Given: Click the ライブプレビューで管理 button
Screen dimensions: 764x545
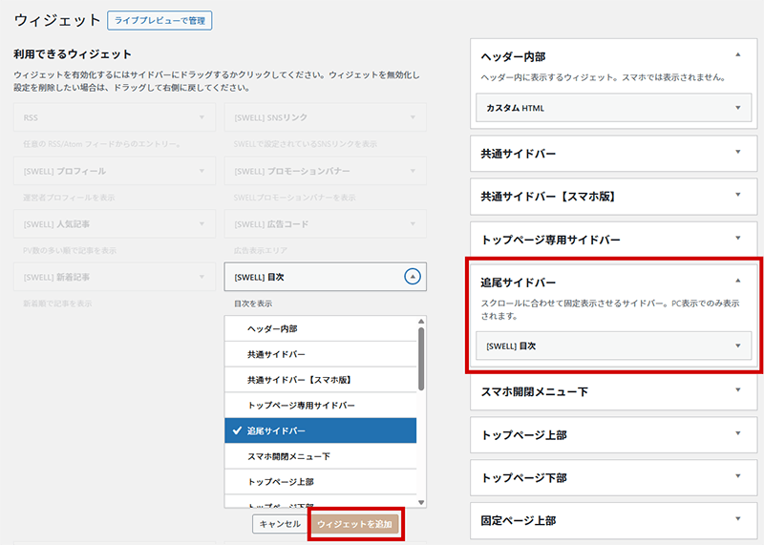Looking at the screenshot, I should point(159,20).
